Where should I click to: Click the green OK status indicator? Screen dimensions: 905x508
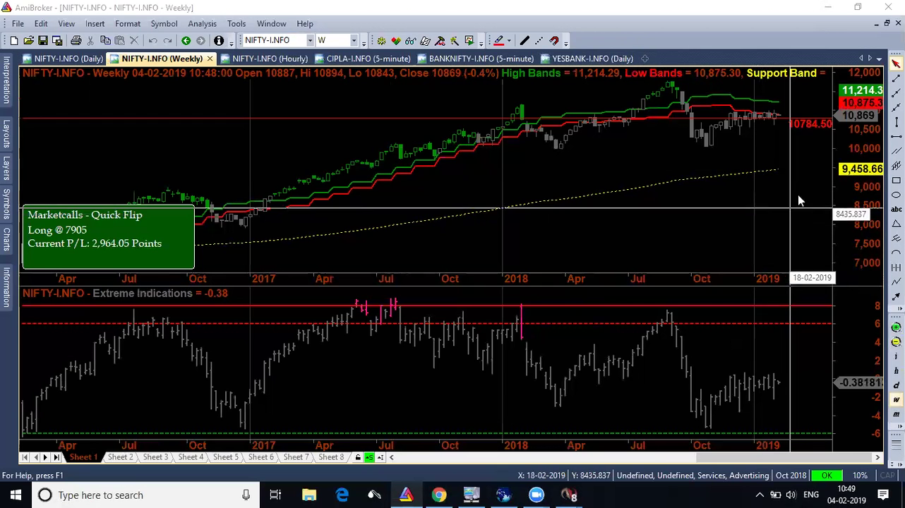click(x=827, y=476)
